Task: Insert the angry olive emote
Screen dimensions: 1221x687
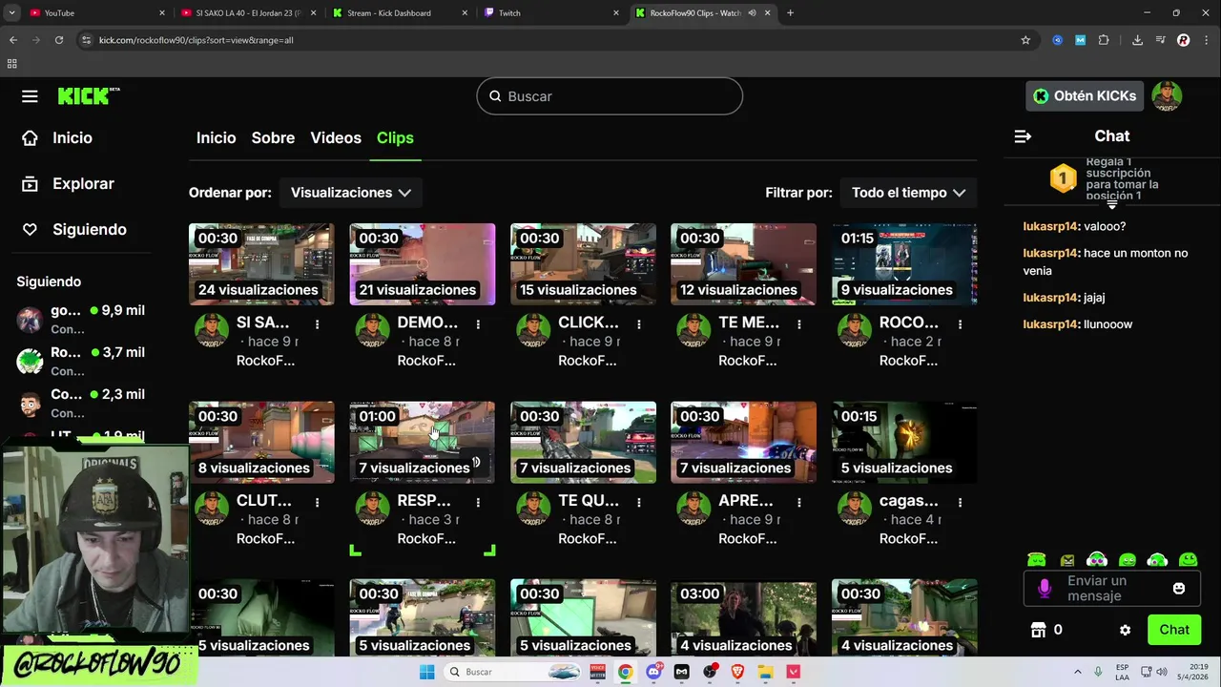Action: pos(1067,560)
